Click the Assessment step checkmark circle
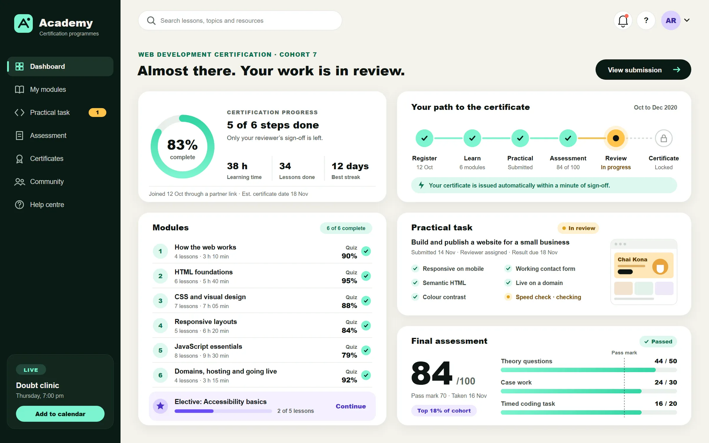 point(568,138)
